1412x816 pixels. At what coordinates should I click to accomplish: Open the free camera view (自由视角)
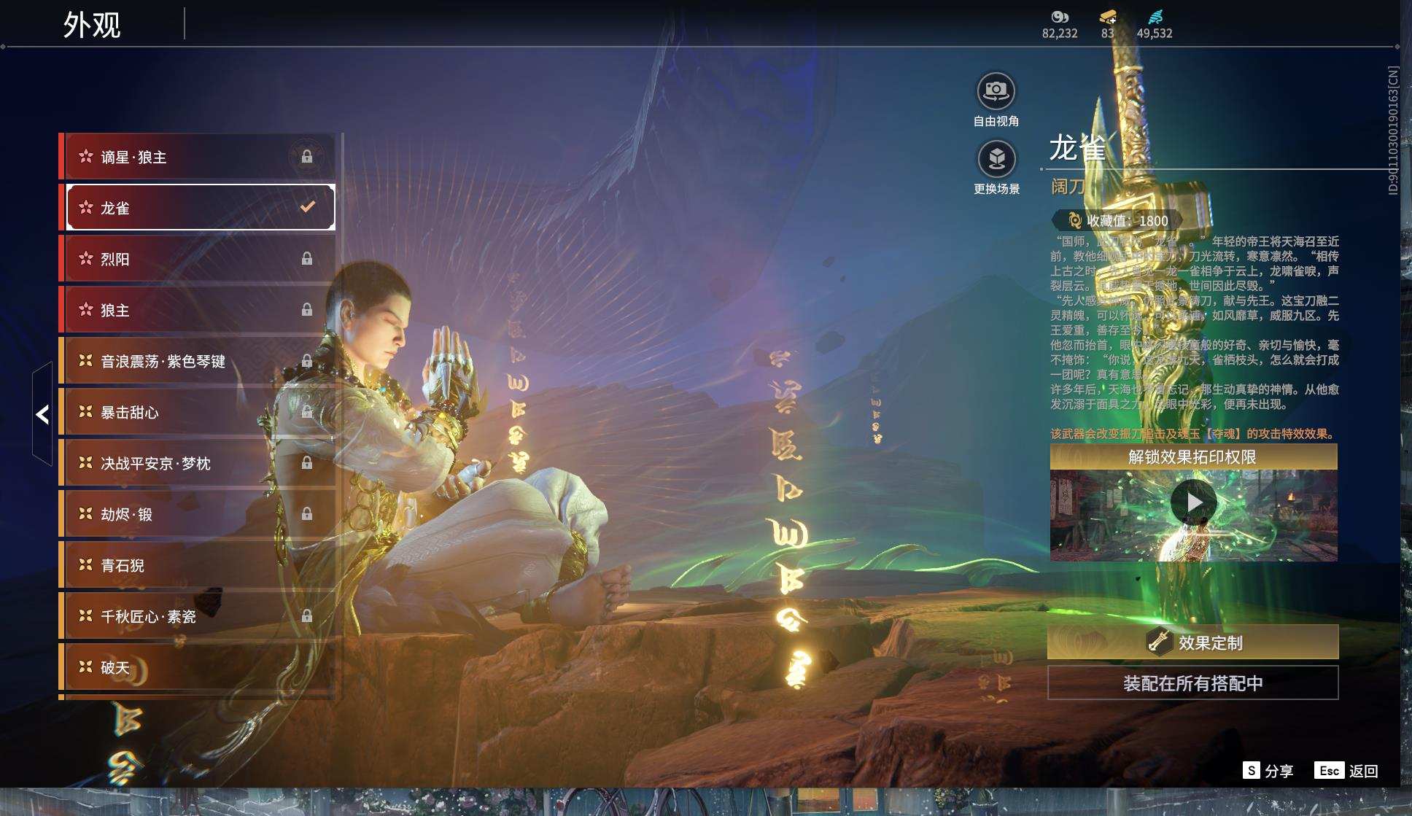(996, 91)
